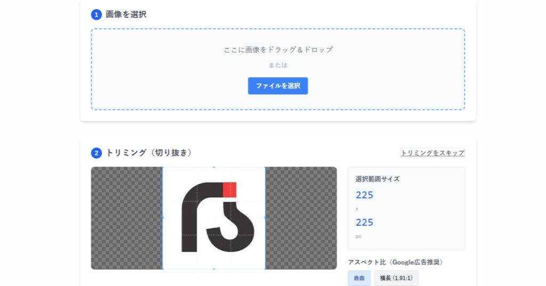This screenshot has height=286, width=546.
Task: Skip trimming via トリミングをスキップ link
Action: pos(432,153)
